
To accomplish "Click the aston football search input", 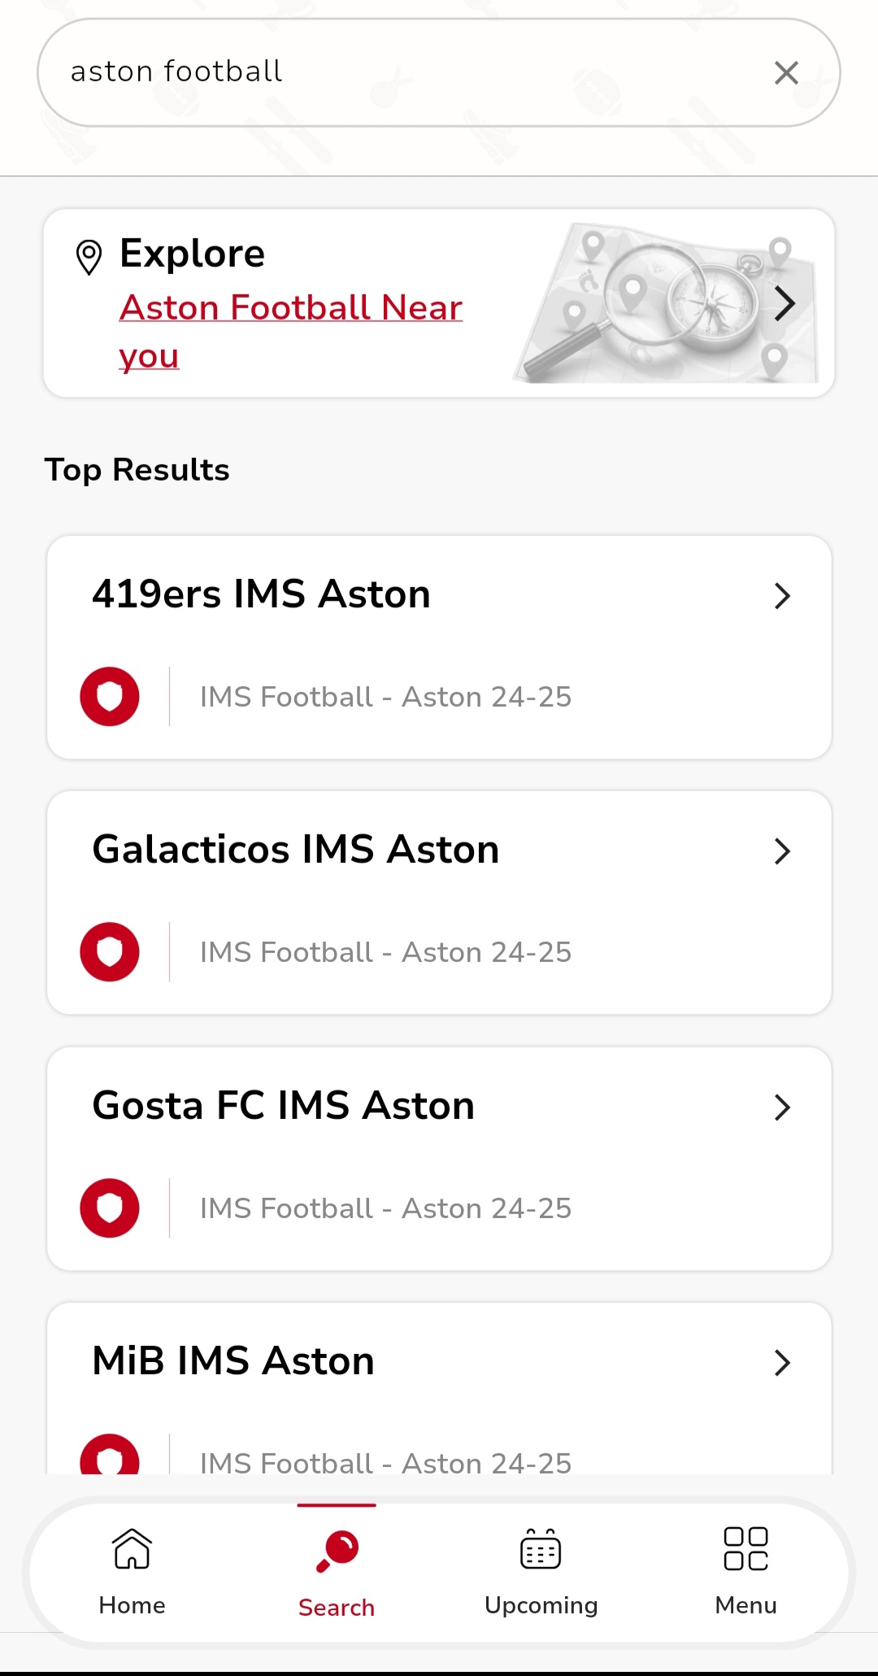I will click(406, 72).
